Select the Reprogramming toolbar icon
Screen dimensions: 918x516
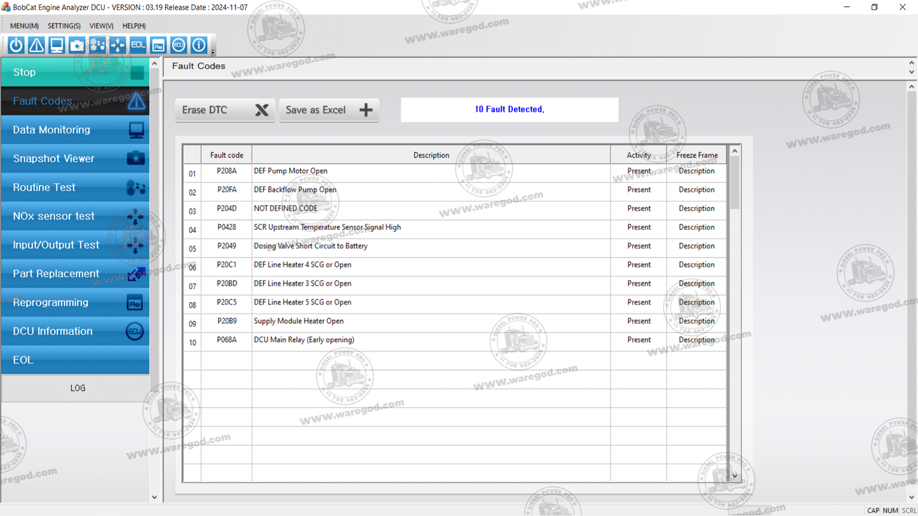(x=158, y=44)
